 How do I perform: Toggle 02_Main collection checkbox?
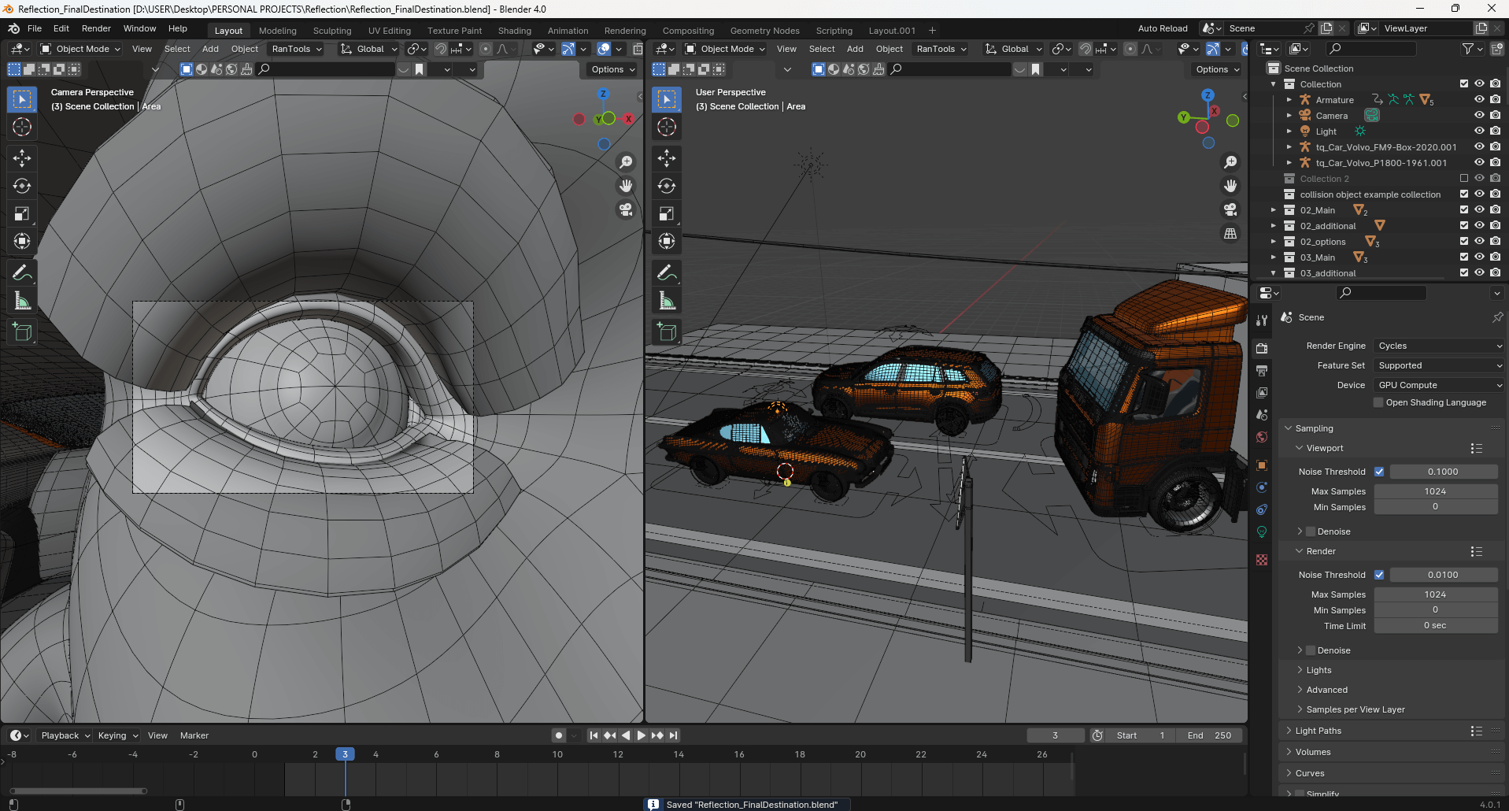coord(1464,209)
